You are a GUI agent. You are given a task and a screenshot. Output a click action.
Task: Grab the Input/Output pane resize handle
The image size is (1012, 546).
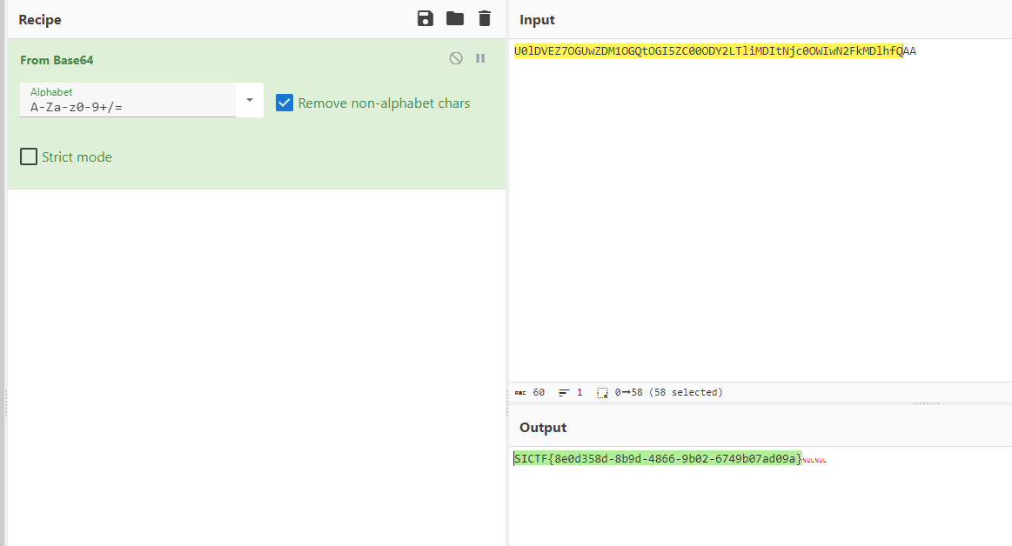[925, 403]
